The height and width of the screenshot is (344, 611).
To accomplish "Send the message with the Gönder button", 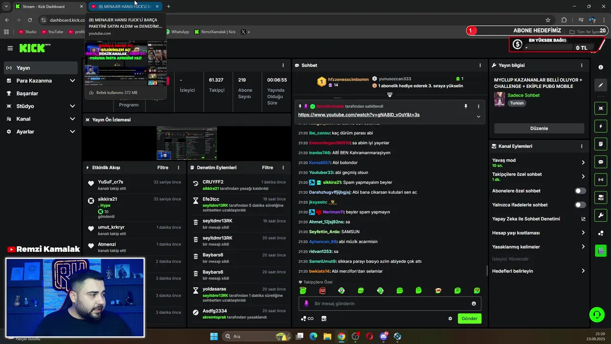I will [469, 319].
